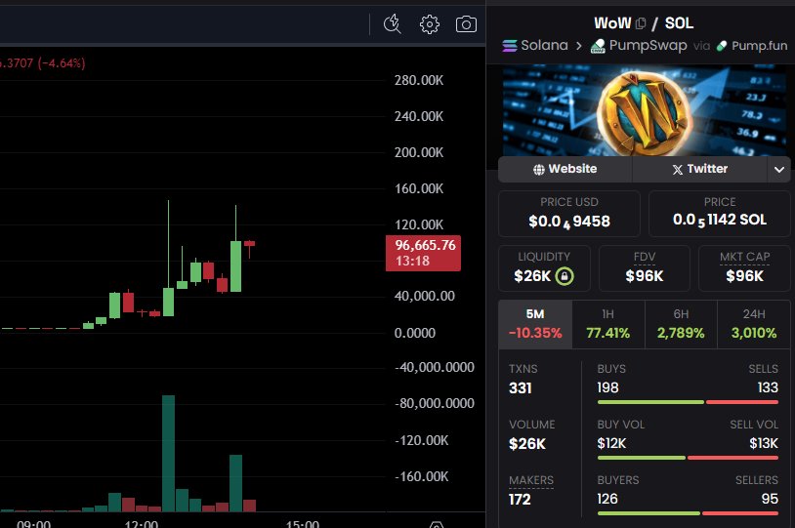Click the TXNS 331 value
This screenshot has height=528, width=795.
pyautogui.click(x=521, y=388)
